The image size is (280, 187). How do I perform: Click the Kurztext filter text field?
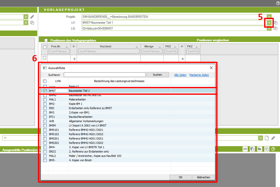[108, 51]
